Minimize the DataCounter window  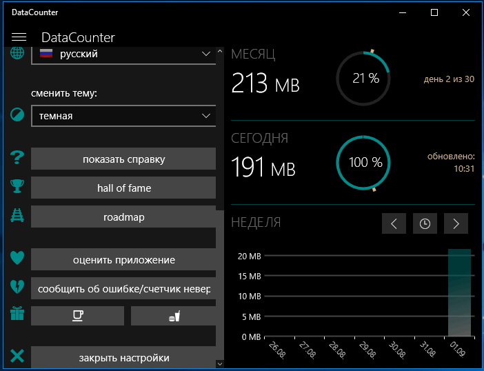pos(403,12)
